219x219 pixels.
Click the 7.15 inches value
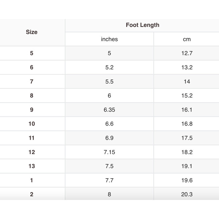[x=109, y=152]
